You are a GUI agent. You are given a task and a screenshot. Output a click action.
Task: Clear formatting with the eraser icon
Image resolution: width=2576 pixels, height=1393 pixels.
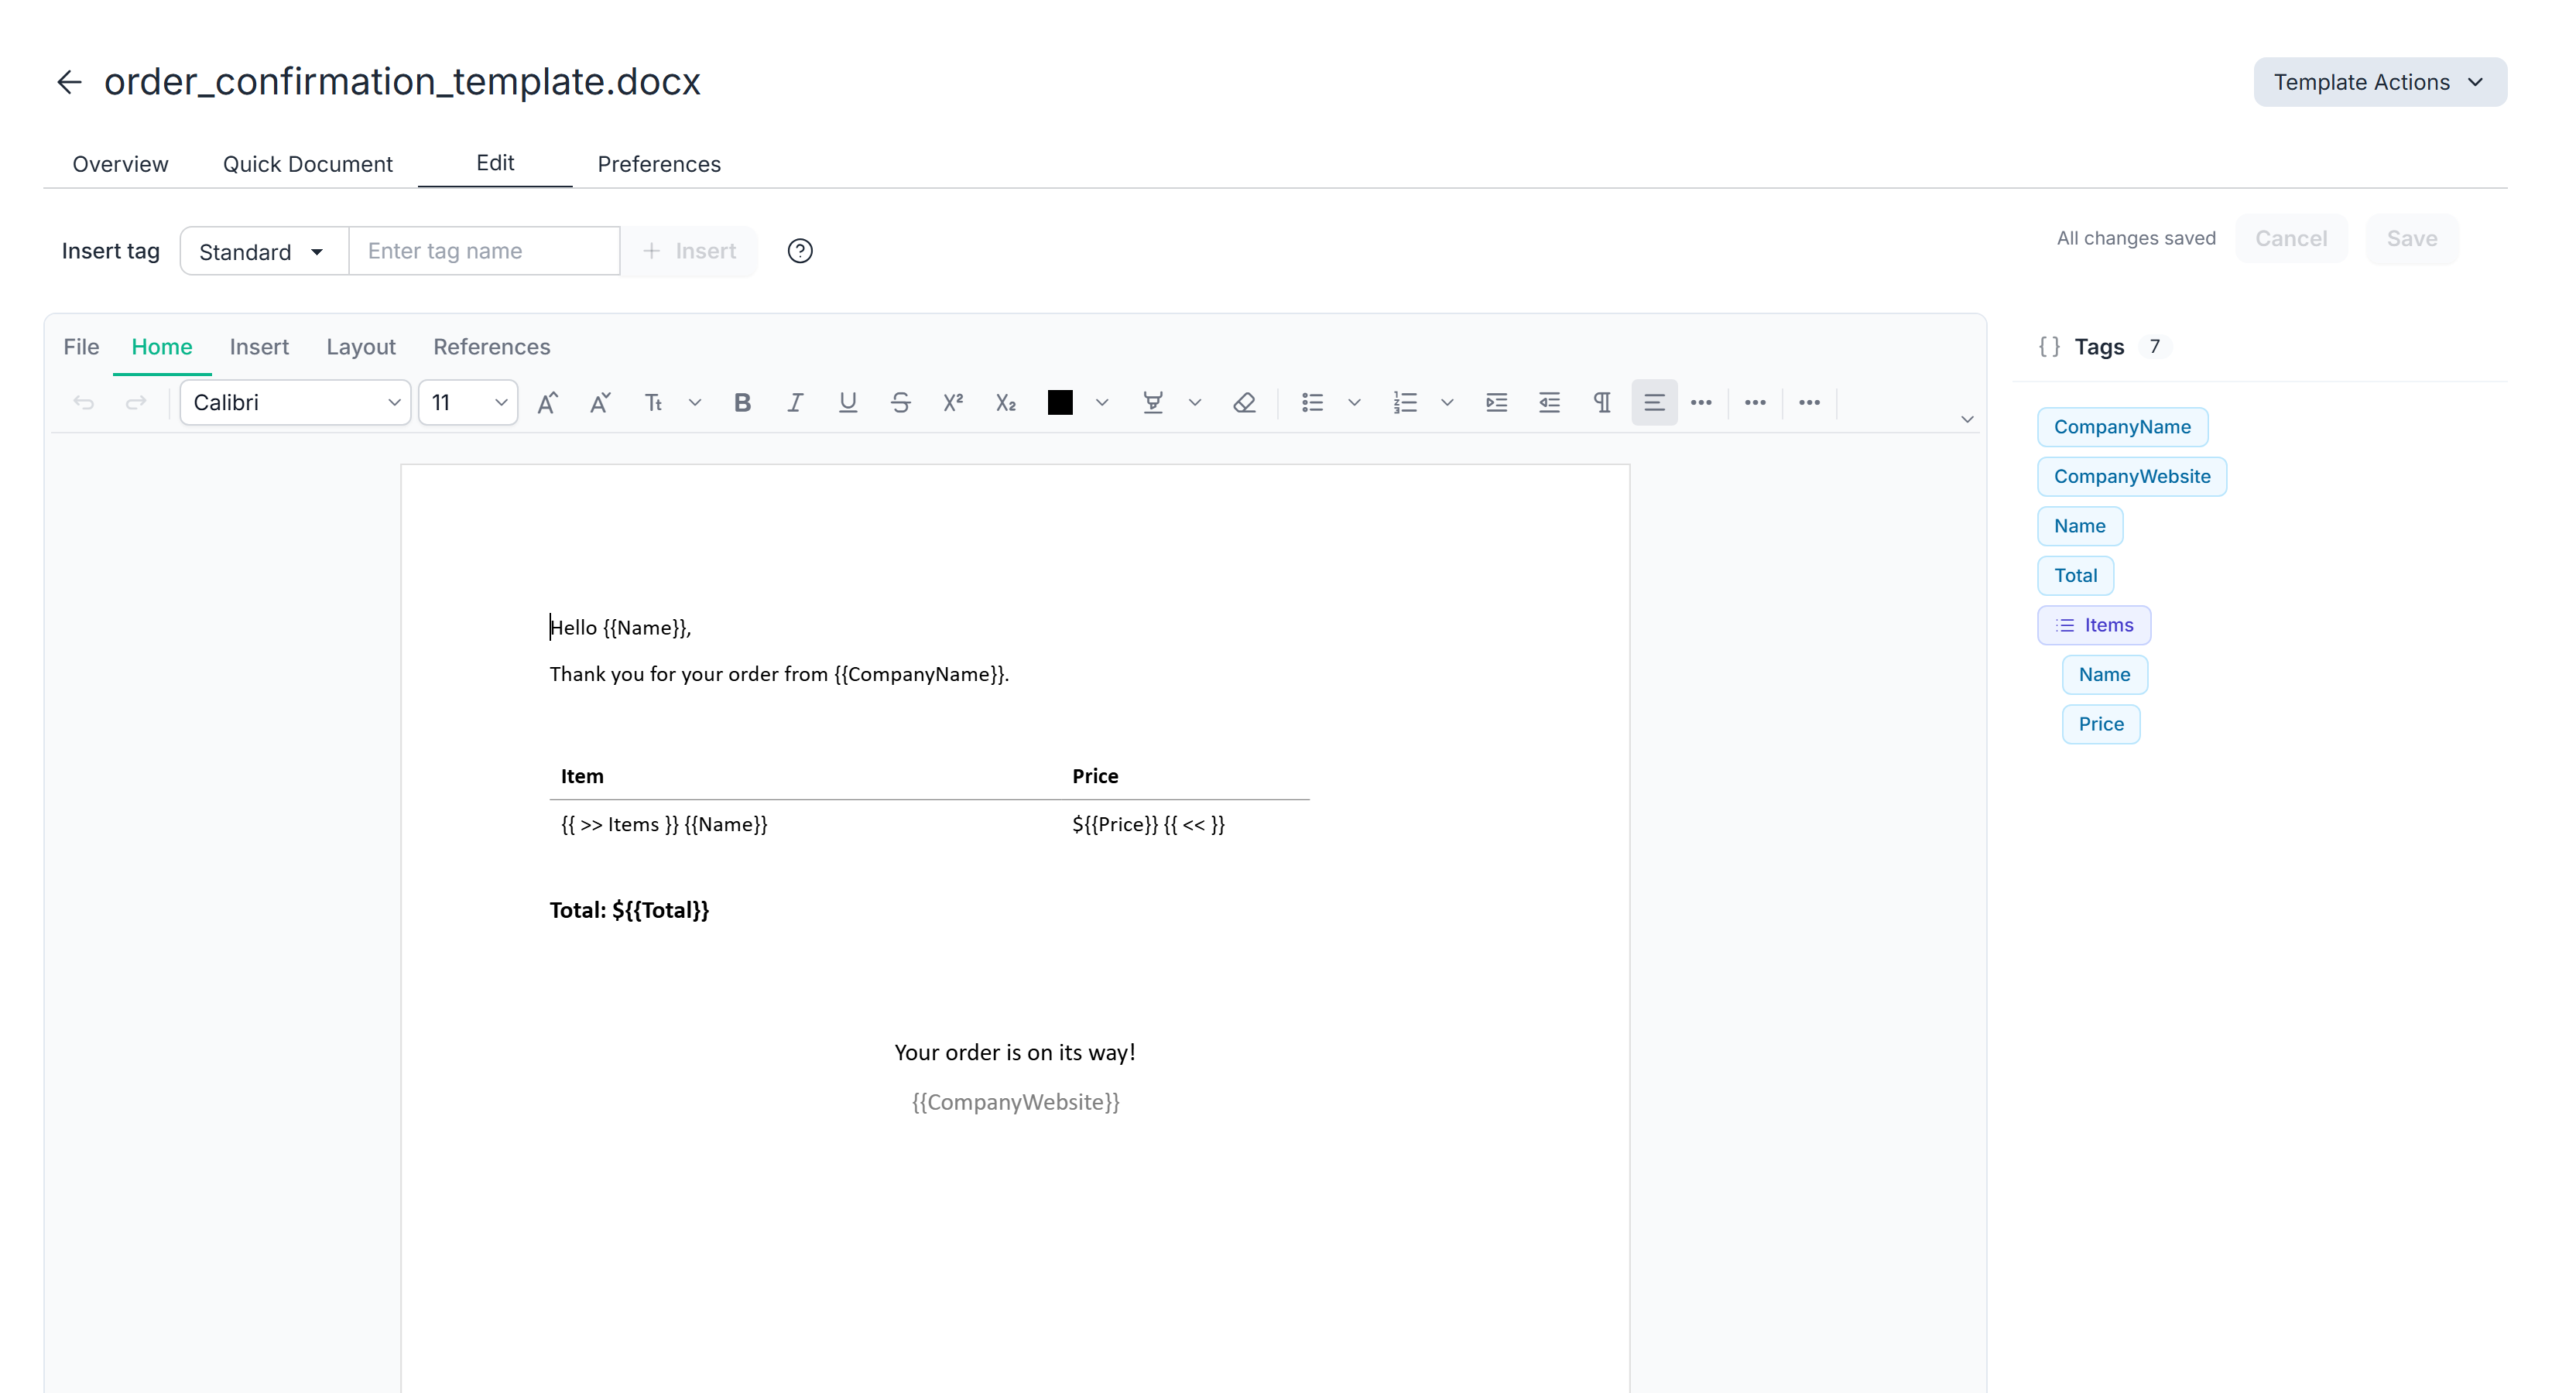tap(1244, 402)
